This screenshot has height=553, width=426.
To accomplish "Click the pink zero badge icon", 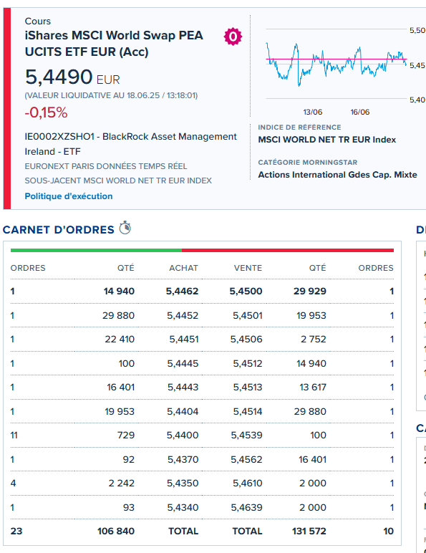I will [x=233, y=37].
